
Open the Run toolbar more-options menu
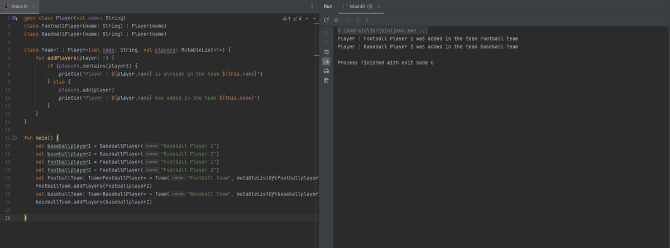tap(367, 20)
